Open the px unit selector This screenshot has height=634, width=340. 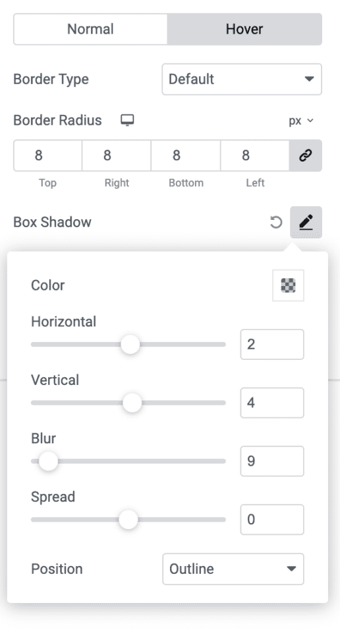(x=301, y=120)
